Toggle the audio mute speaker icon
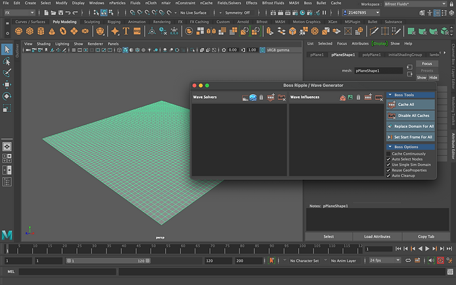456x285 pixels. [431, 261]
